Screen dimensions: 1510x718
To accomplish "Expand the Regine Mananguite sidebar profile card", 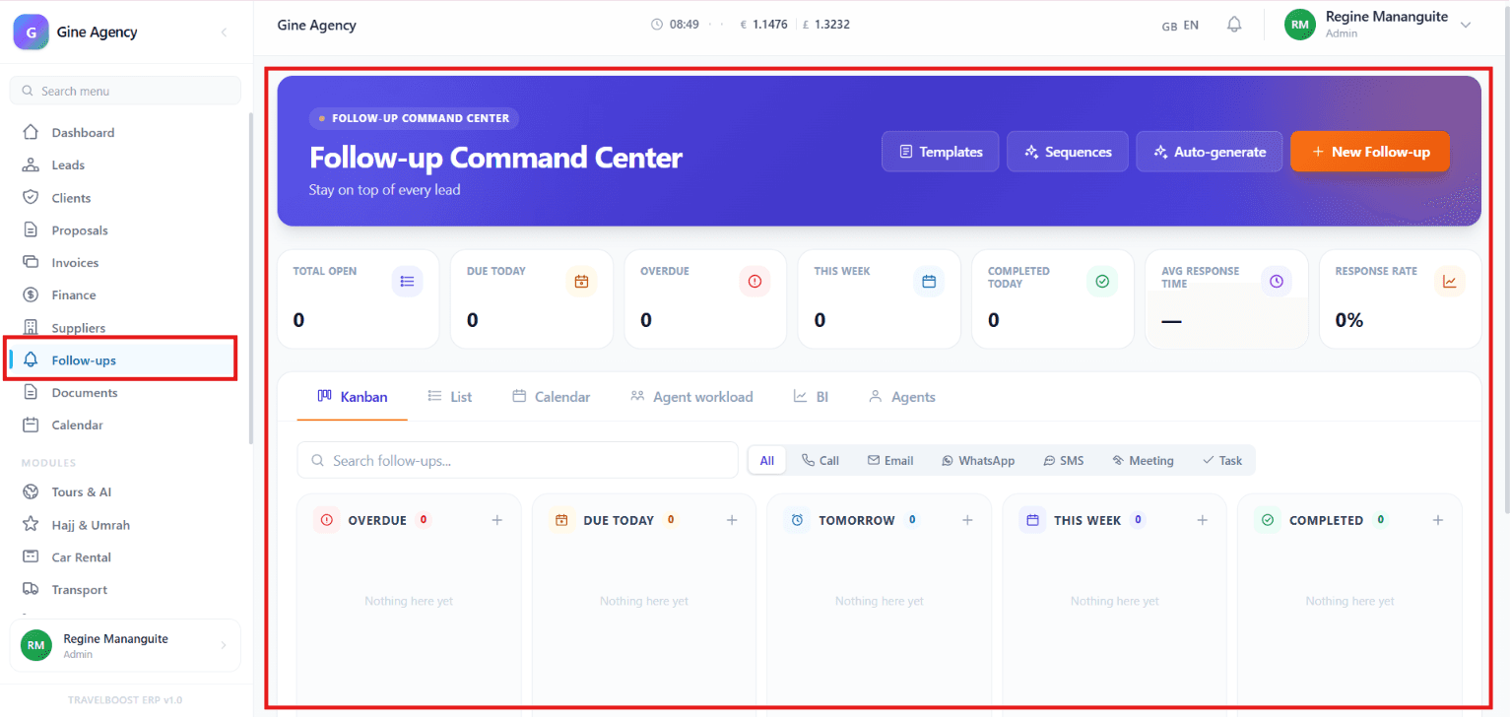I will pos(125,645).
